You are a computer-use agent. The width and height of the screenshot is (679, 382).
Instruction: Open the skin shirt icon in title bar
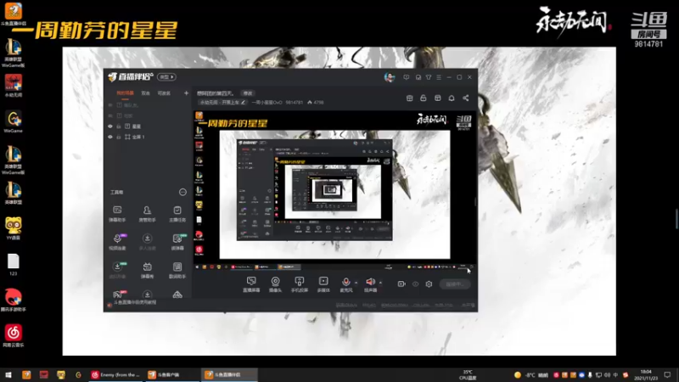[x=429, y=77]
